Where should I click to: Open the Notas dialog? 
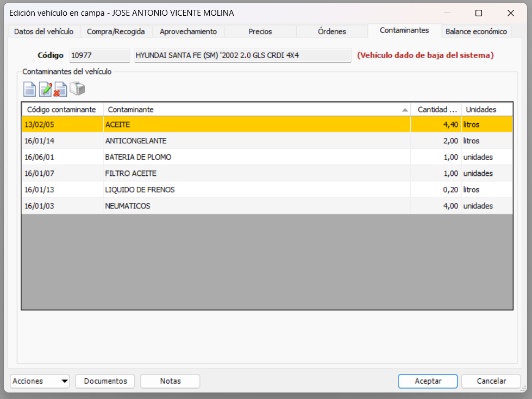click(170, 381)
